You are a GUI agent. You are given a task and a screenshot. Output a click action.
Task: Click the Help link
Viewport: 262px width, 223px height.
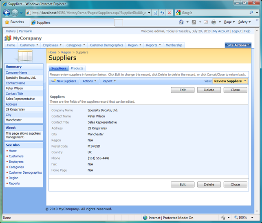pos(247,31)
